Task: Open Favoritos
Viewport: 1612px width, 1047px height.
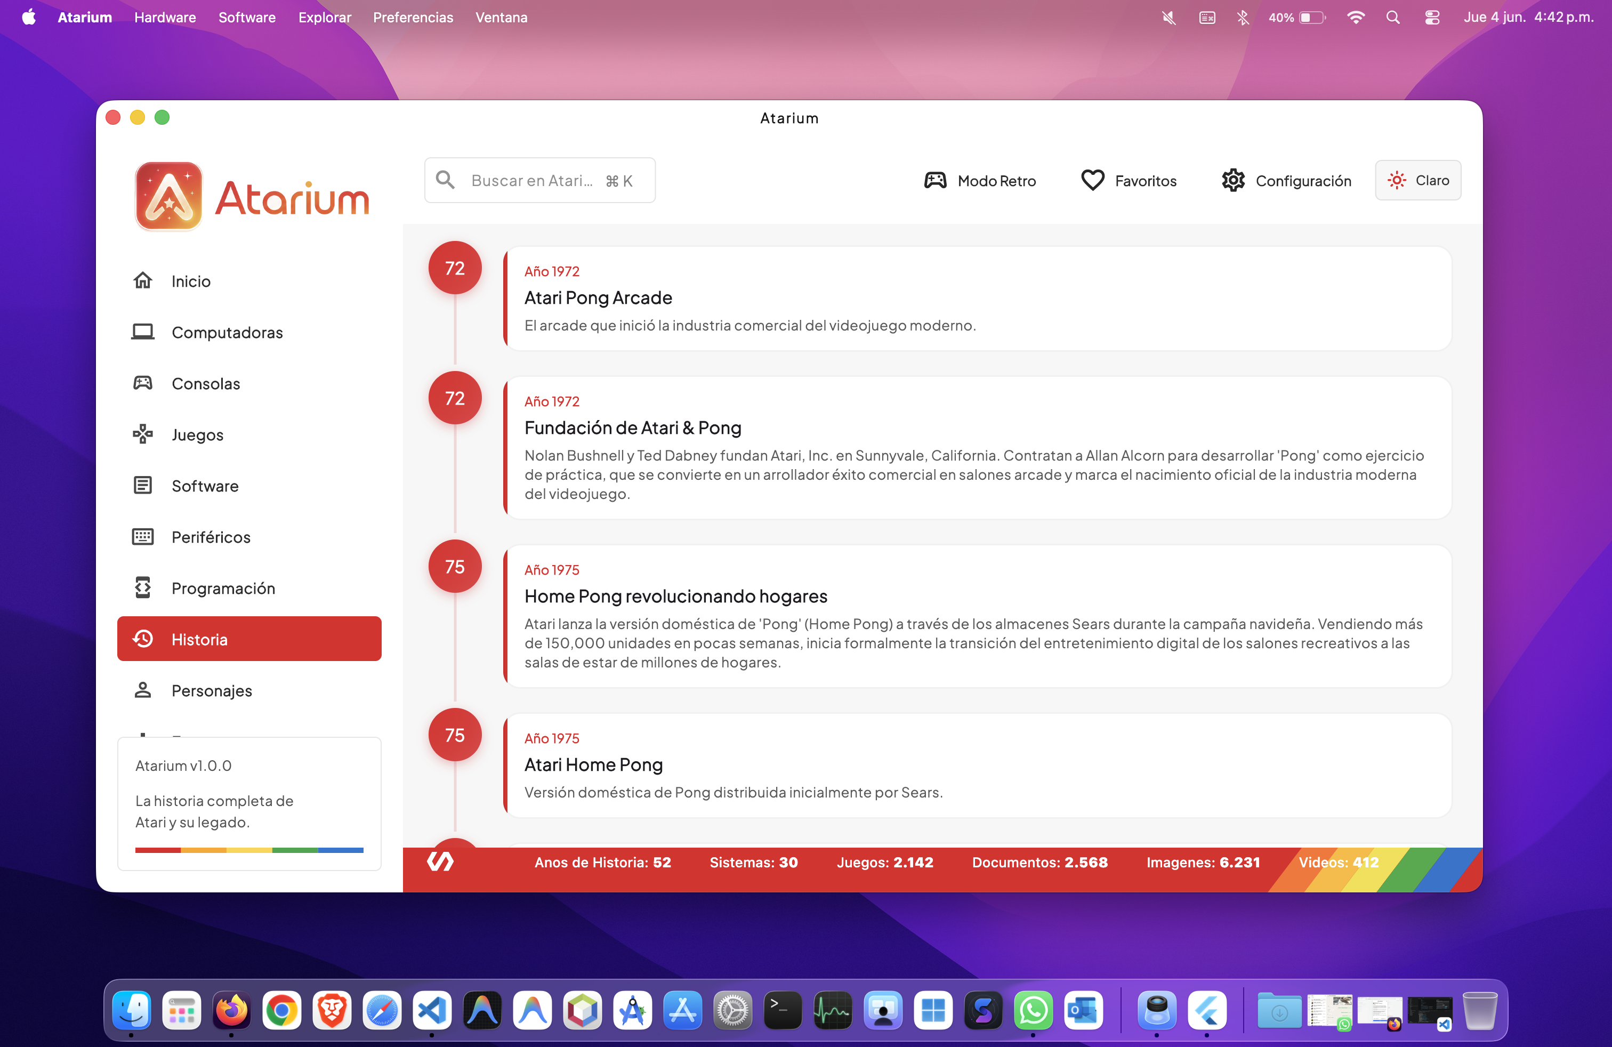Action: coord(1129,180)
